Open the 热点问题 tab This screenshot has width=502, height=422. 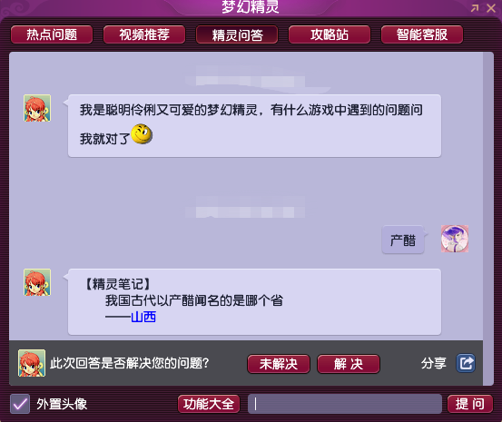(52, 34)
